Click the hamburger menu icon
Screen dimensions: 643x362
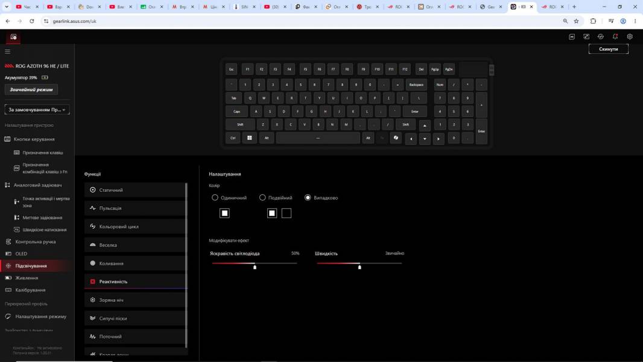7,52
